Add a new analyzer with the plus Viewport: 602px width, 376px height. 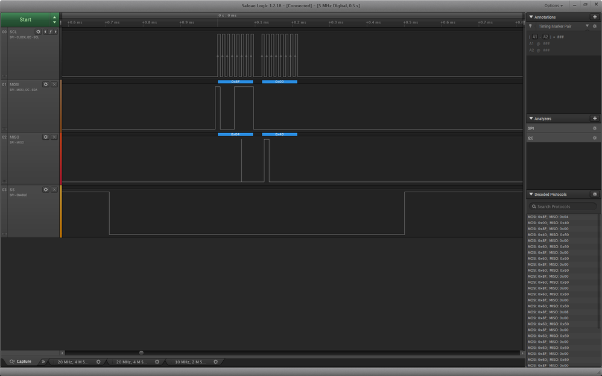pos(595,119)
